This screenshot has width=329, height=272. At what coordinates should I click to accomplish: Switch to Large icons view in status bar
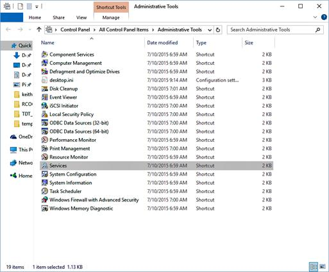tap(323, 267)
